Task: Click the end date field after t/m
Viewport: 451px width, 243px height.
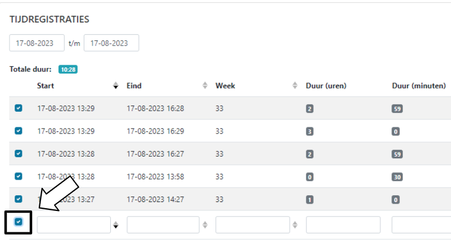Action: [x=111, y=43]
